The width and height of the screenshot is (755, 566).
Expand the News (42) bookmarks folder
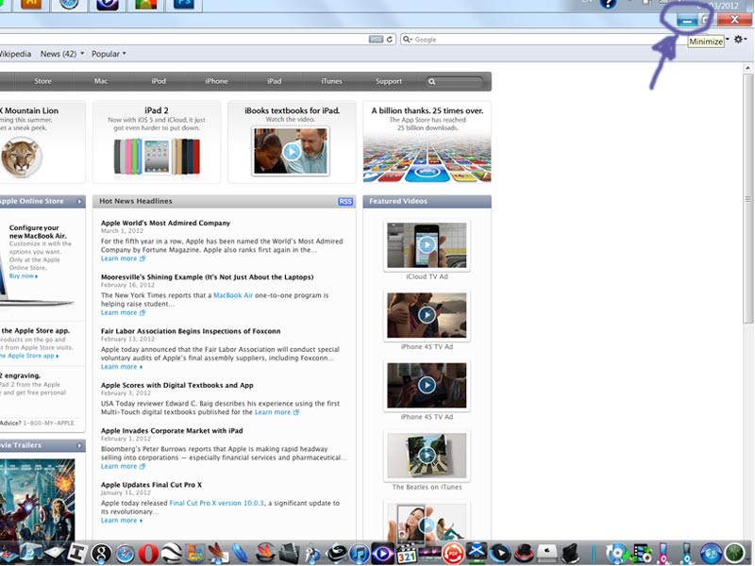61,54
